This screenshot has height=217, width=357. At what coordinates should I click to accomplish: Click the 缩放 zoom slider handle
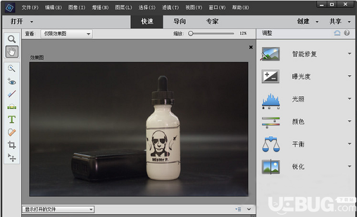point(191,34)
